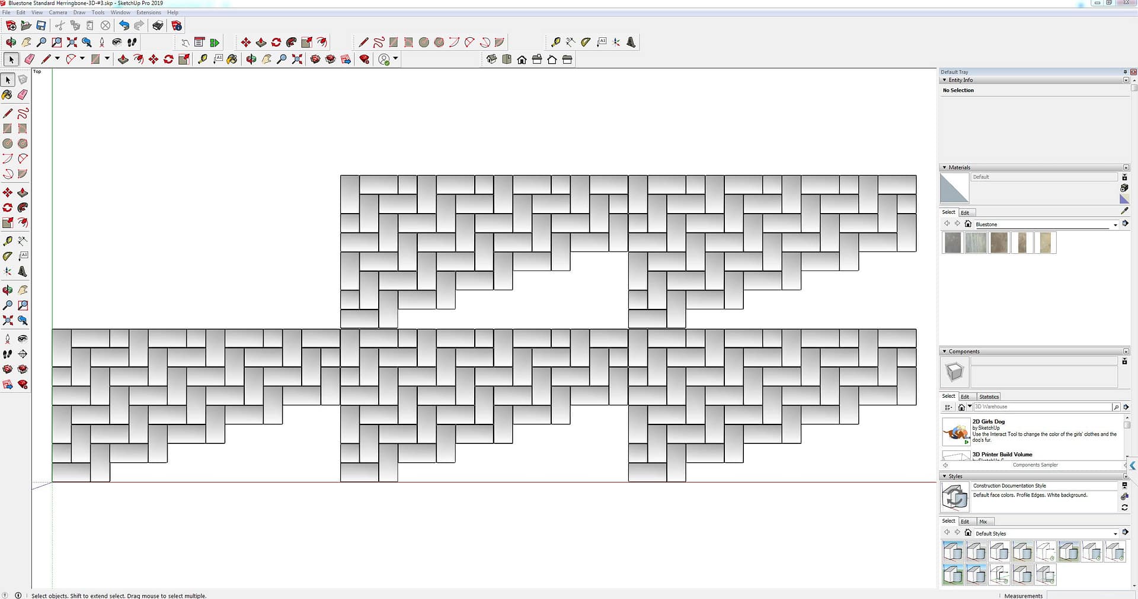1138x599 pixels.
Task: Collapse the Entity Info panel
Action: (x=945, y=80)
